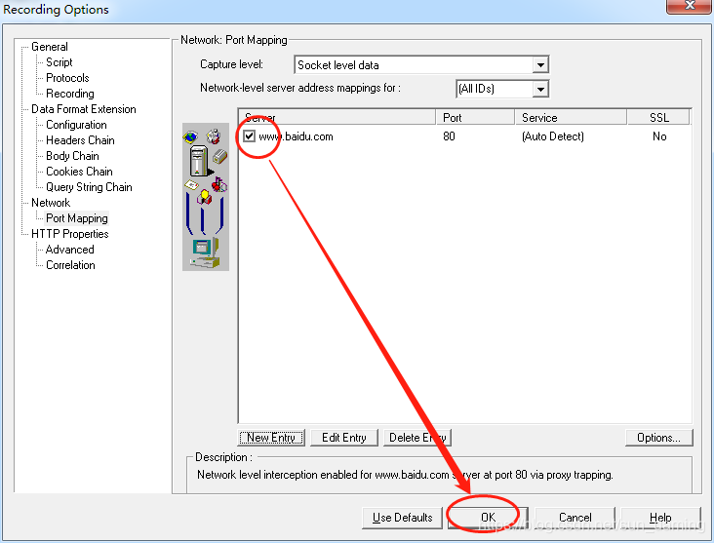
Task: Select the www.baidu.com server entry
Action: pos(296,136)
